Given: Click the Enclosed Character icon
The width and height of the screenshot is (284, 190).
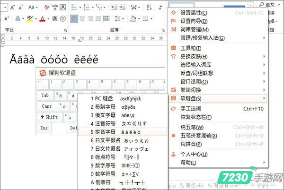Looking at the screenshot, I should click(63, 18).
